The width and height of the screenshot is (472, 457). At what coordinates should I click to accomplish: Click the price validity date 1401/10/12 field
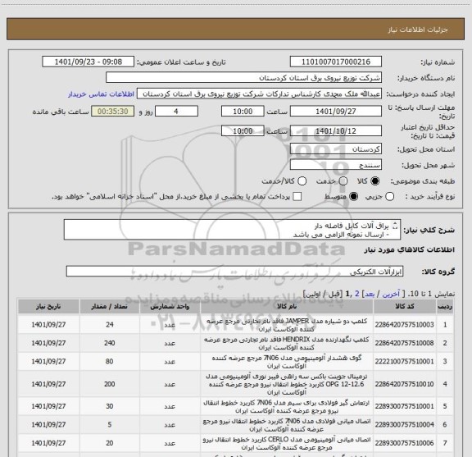click(336, 130)
